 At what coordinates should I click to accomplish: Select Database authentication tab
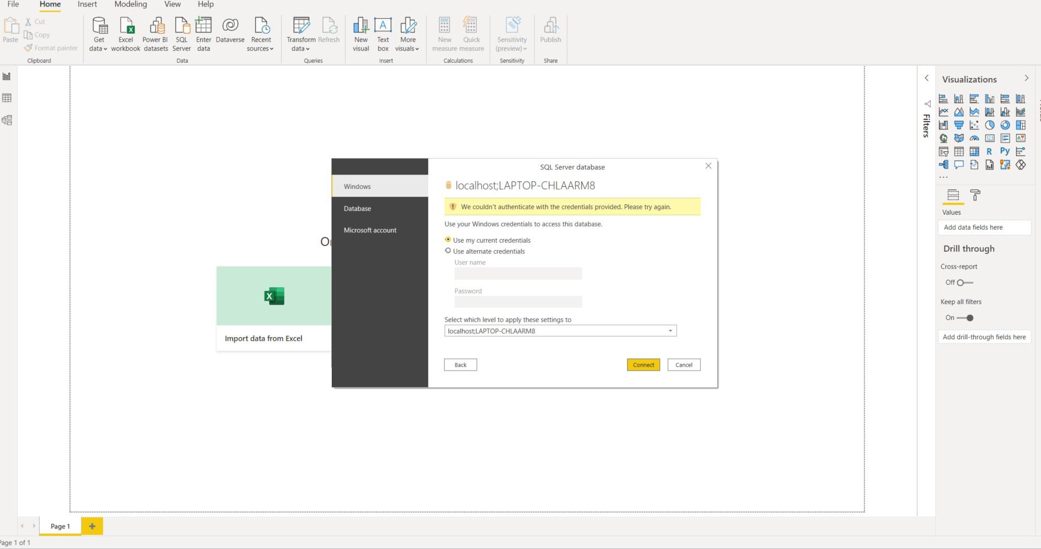click(x=380, y=208)
